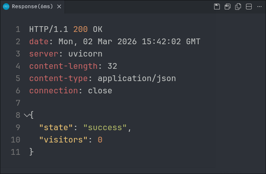This screenshot has height=174, width=266.
Task: Click line number 1 in the gutter
Action: (x=18, y=29)
